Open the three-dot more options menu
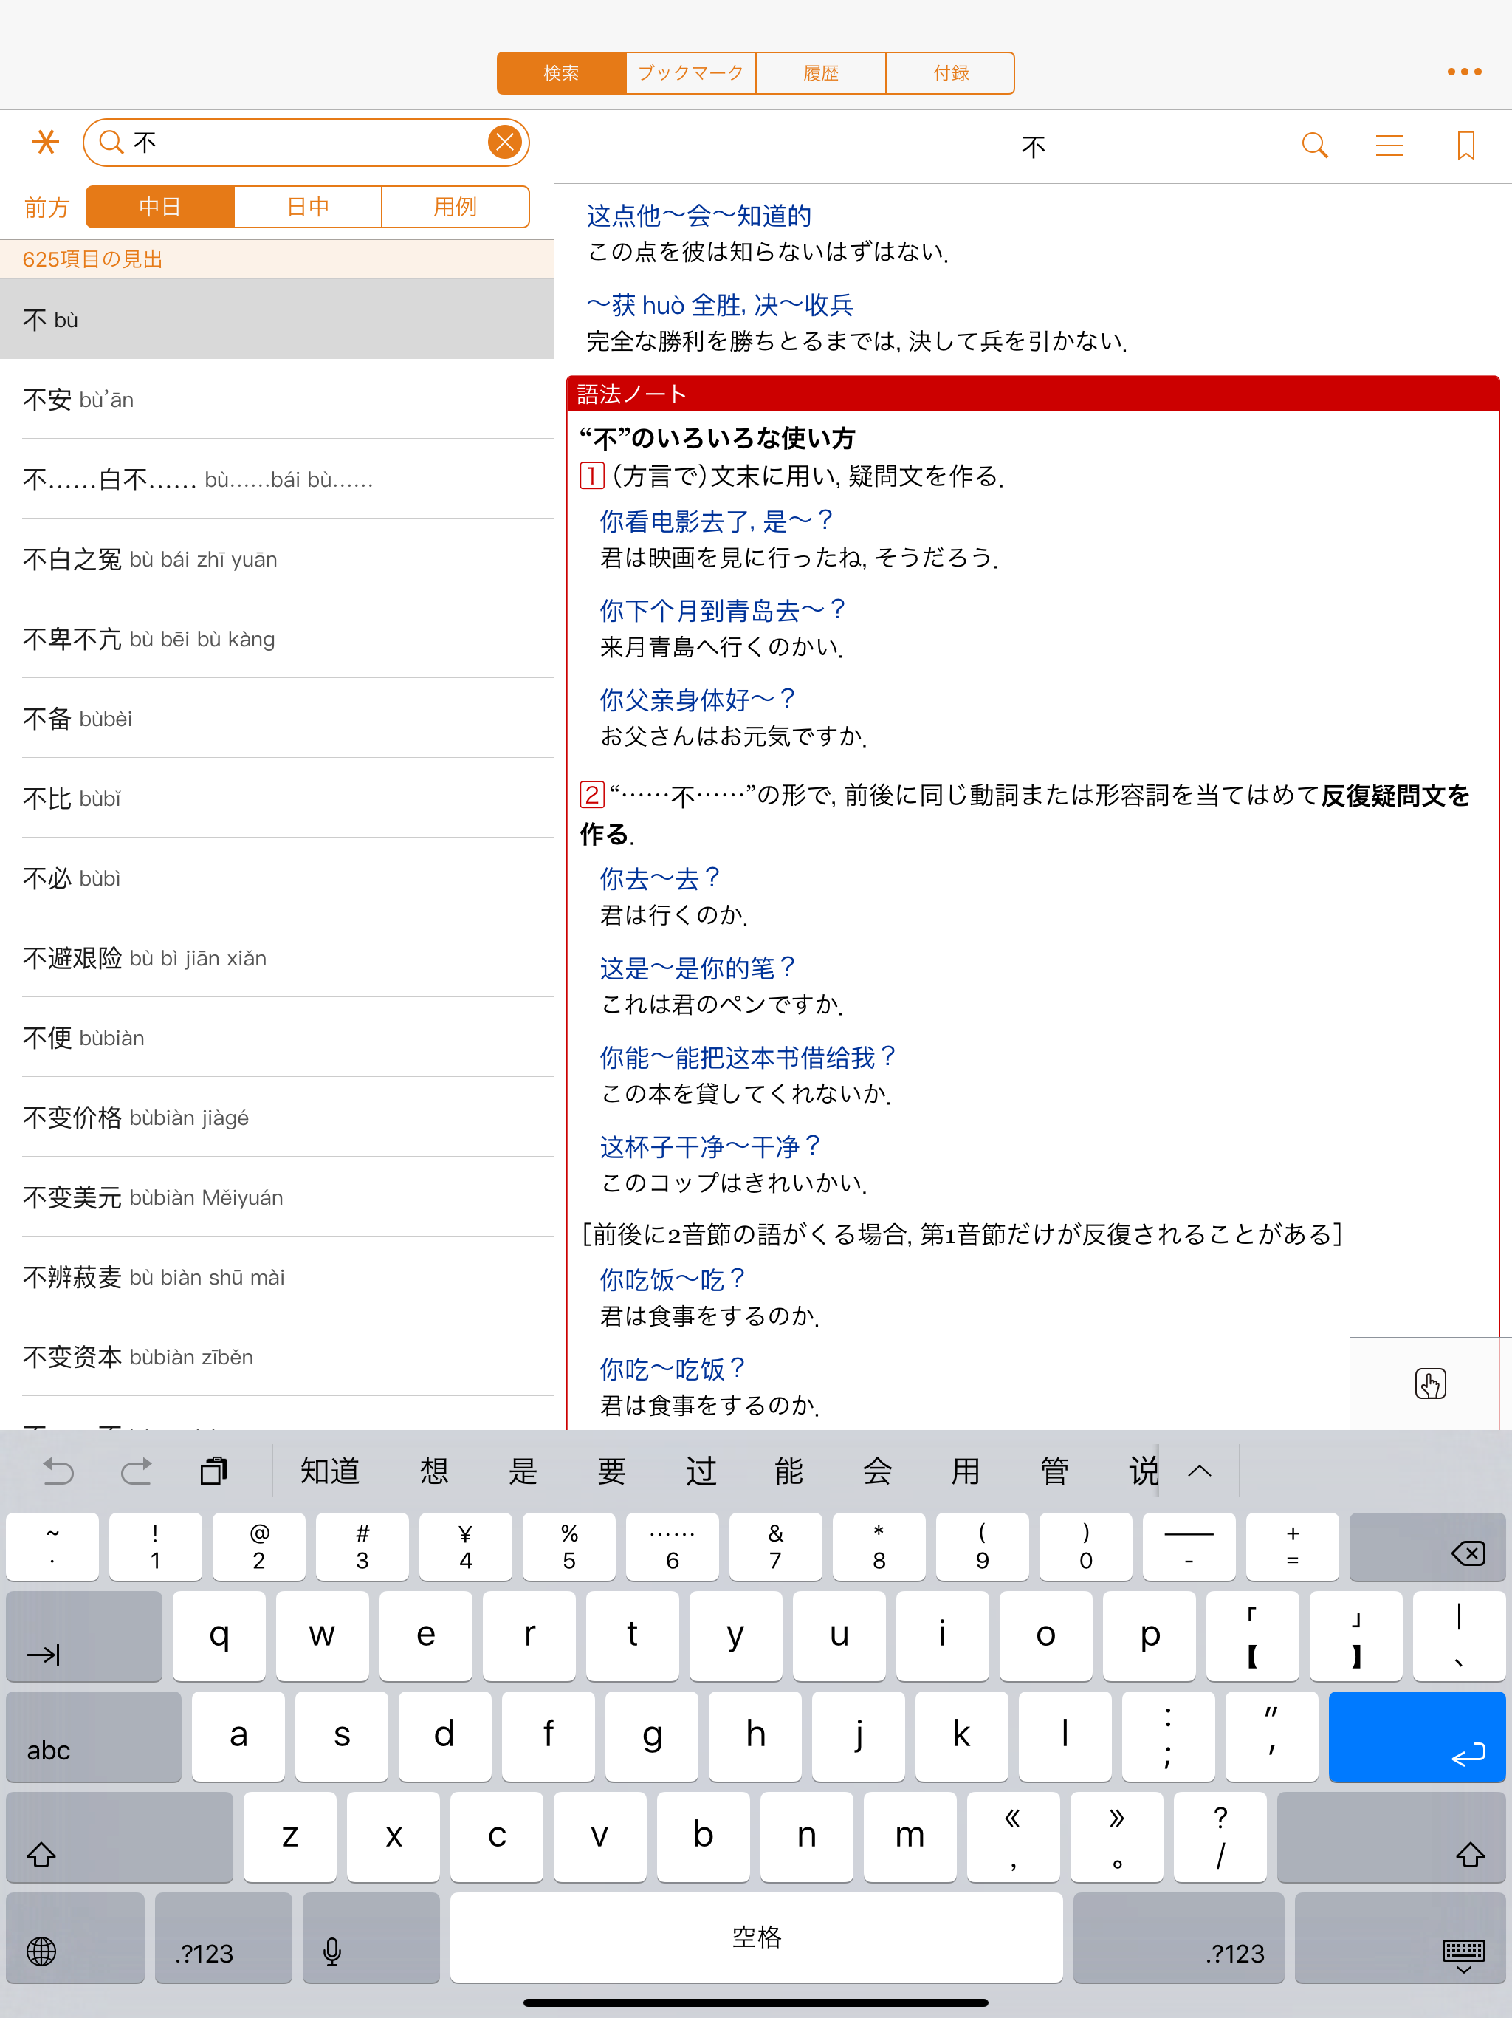 pyautogui.click(x=1465, y=71)
